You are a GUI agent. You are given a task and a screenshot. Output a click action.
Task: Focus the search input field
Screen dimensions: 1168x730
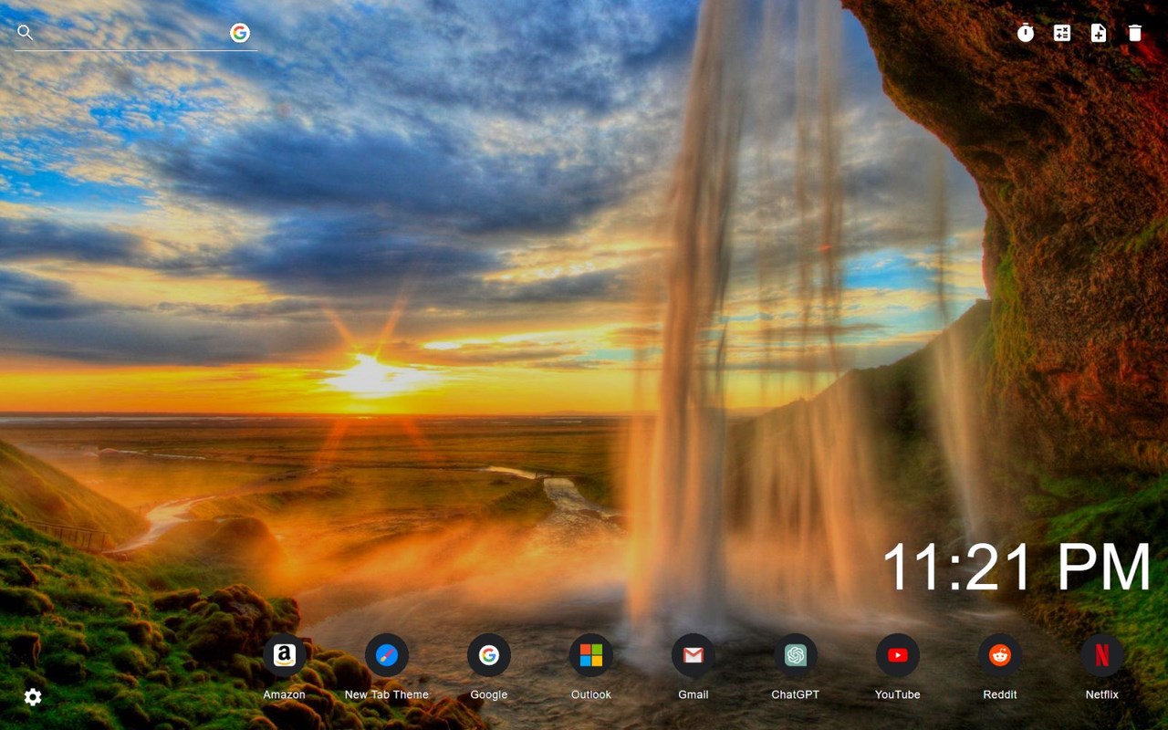(131, 33)
